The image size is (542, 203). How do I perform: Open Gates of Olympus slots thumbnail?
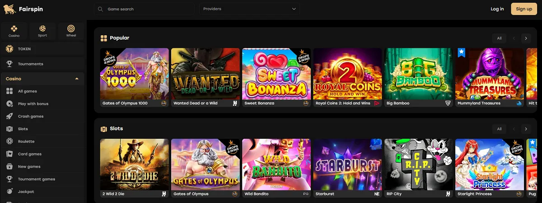(x=206, y=164)
